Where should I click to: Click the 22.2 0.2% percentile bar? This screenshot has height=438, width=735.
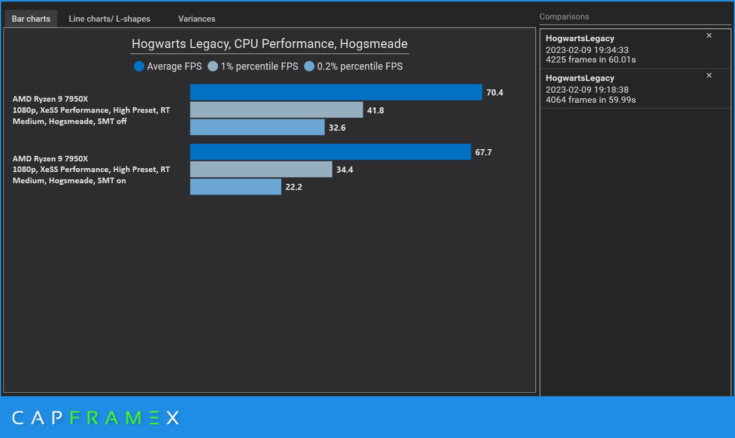(x=235, y=187)
